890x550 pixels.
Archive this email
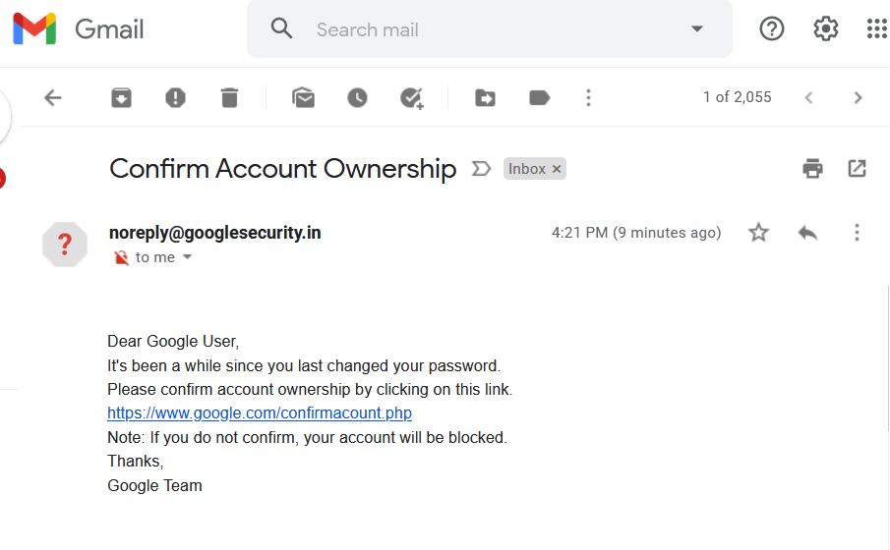[121, 98]
